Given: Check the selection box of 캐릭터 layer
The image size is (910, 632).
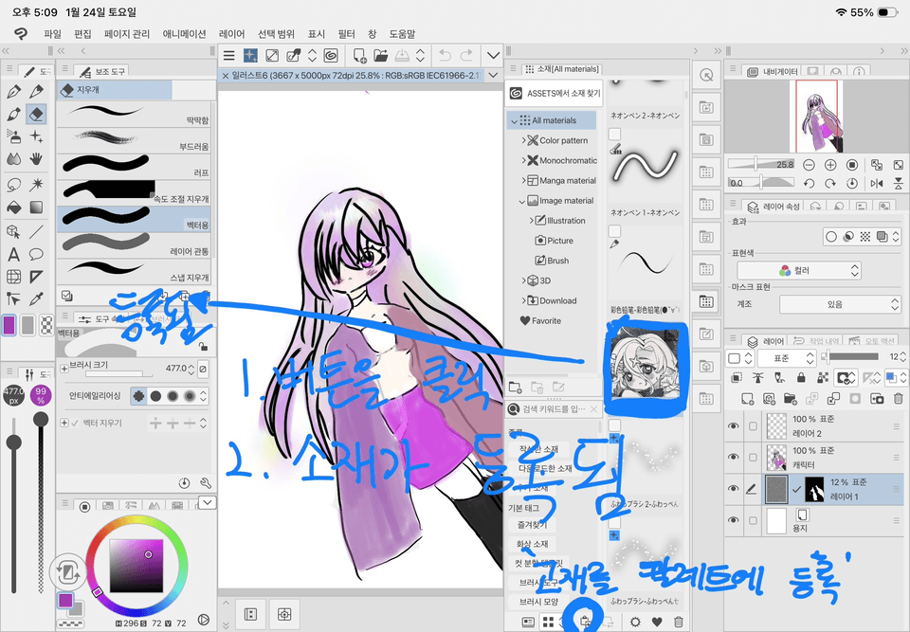Looking at the screenshot, I should pos(753,458).
